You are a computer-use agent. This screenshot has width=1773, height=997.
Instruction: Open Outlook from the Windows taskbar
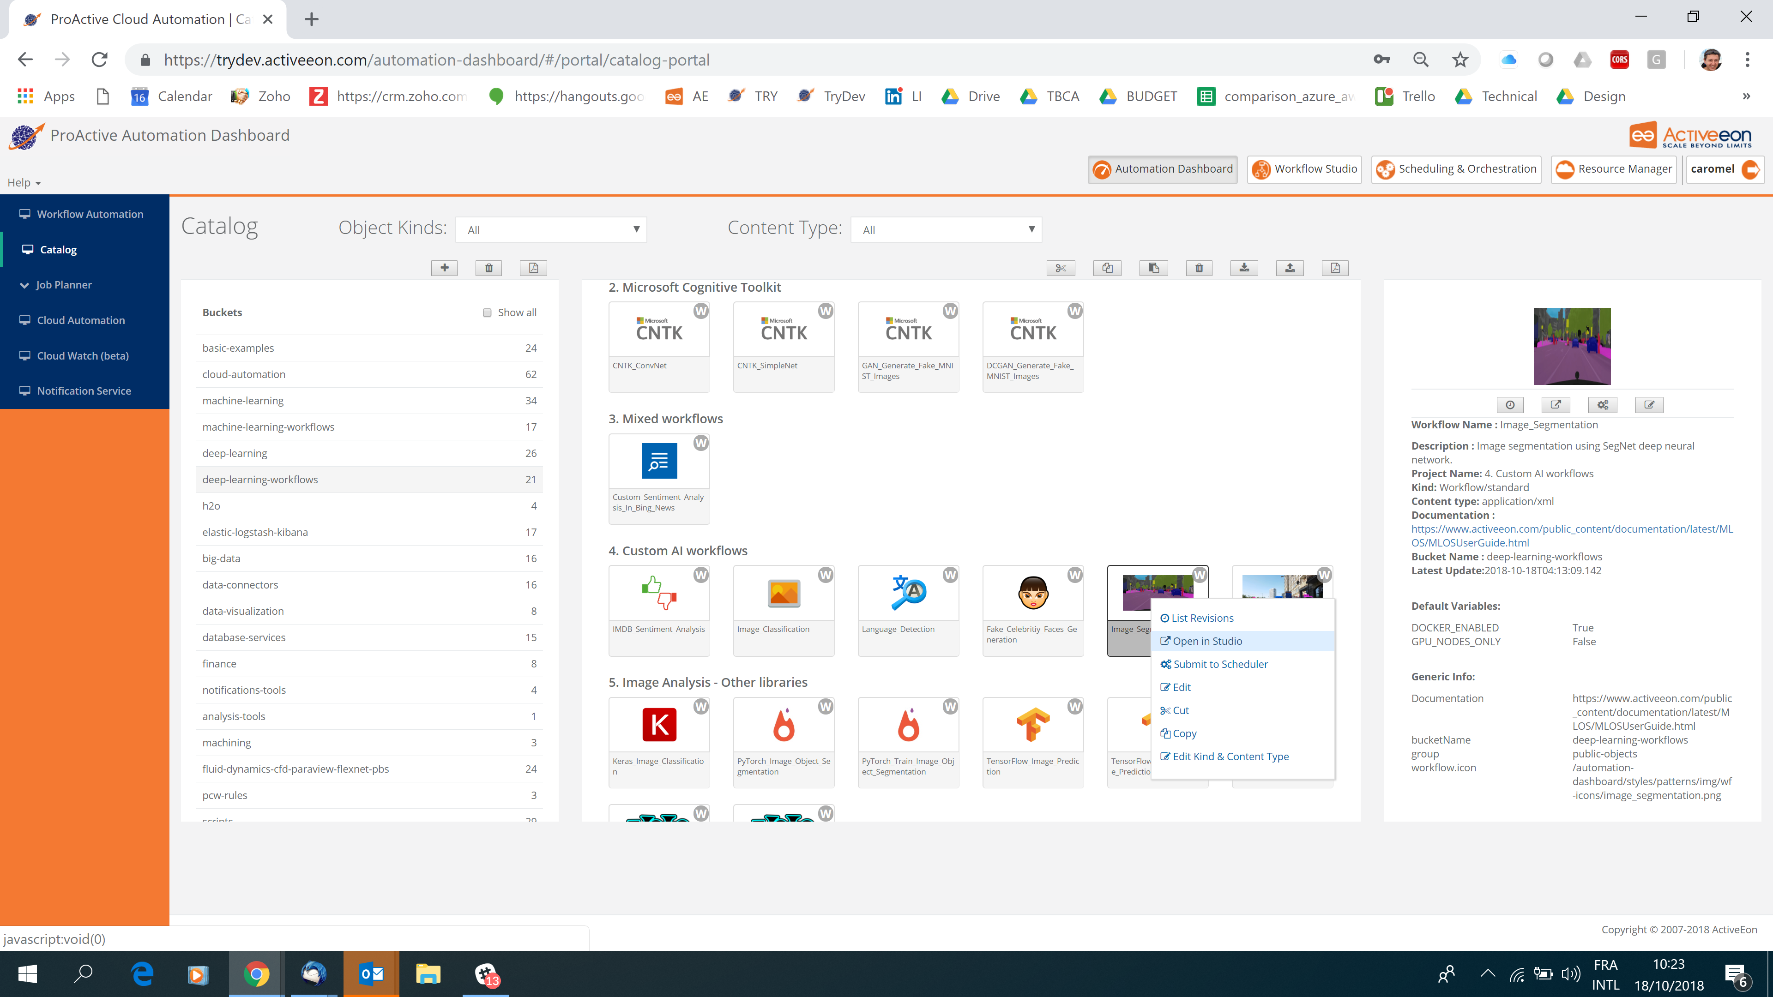(371, 974)
